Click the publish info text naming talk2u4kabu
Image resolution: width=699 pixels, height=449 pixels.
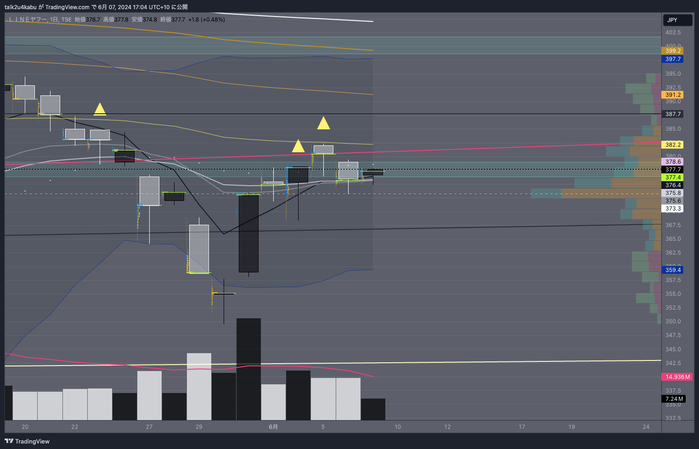(x=96, y=7)
